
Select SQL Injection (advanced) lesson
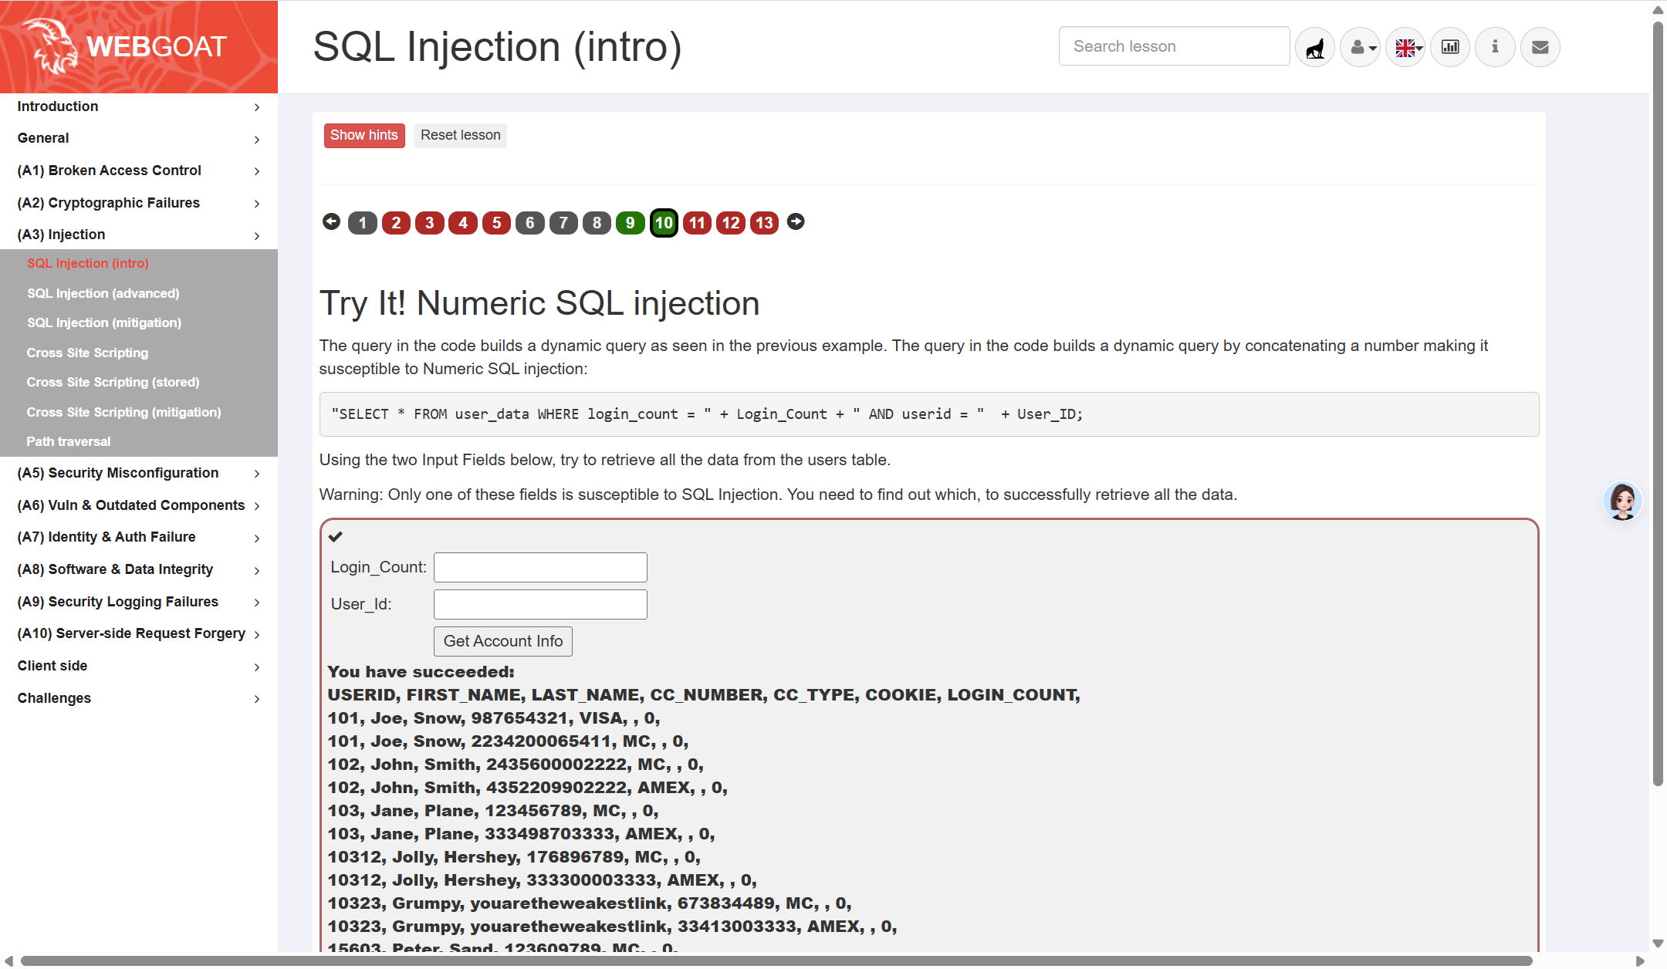(x=103, y=293)
